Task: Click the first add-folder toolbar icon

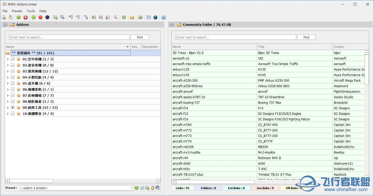Action: [4, 17]
